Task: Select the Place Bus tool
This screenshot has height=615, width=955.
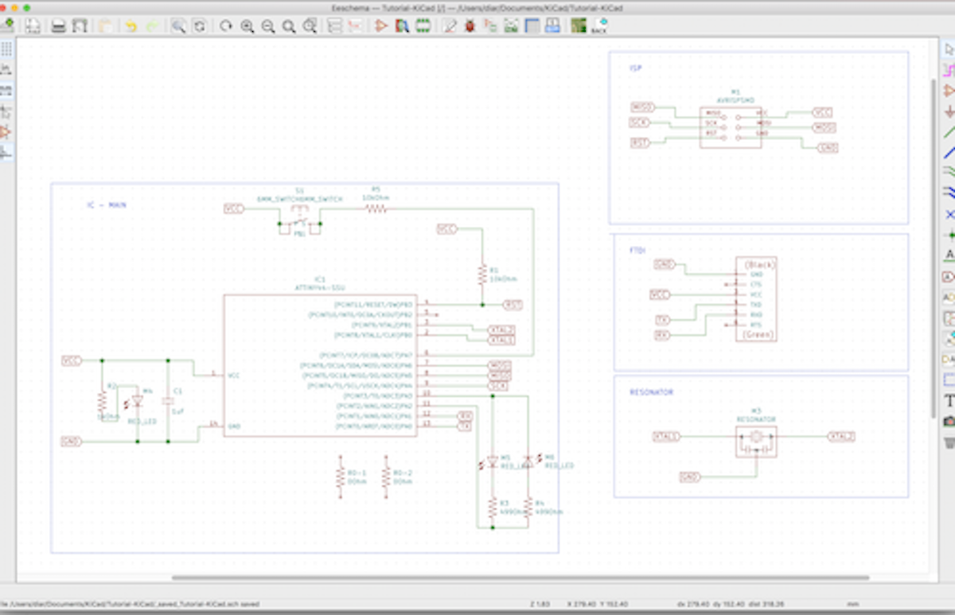Action: point(949,152)
